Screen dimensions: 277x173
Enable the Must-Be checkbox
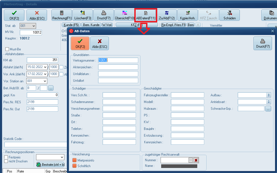pyautogui.click(x=7, y=49)
